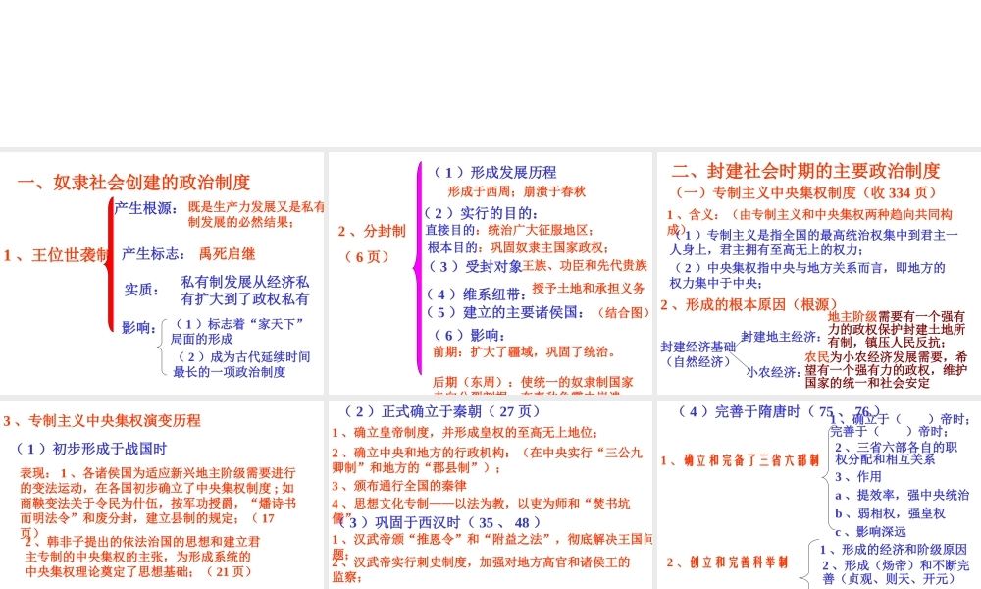Click the label 产生标志:
Image resolution: width=981 pixels, height=589 pixels.
(x=153, y=254)
